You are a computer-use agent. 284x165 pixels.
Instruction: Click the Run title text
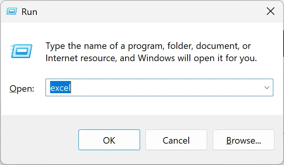coord(29,12)
